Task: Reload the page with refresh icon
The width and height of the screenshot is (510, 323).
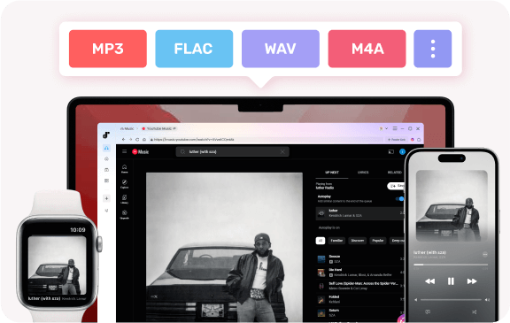Action: tap(137, 140)
